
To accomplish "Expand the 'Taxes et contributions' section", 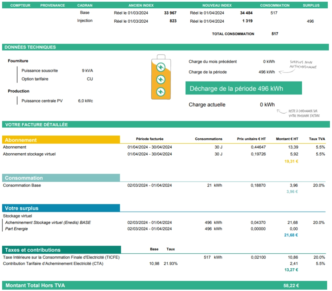I will click(x=61, y=249).
